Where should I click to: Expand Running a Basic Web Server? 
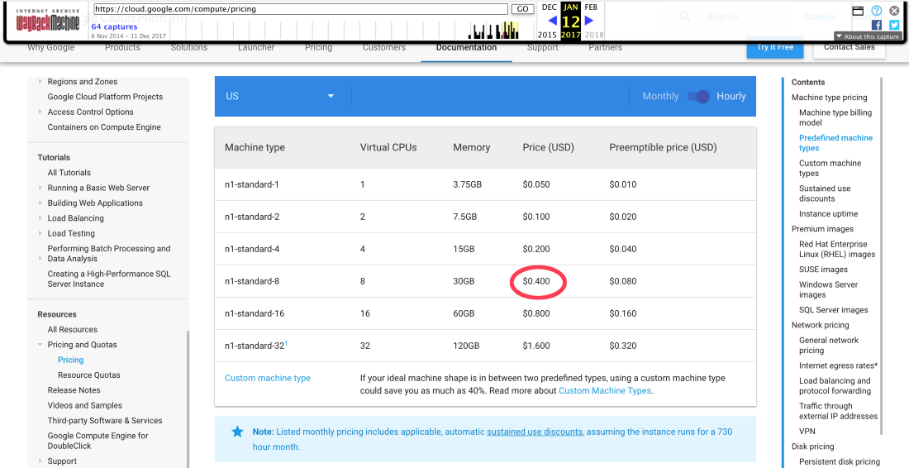[x=40, y=188]
